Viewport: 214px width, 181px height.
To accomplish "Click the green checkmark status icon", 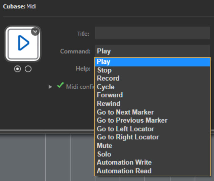I will [60, 86].
